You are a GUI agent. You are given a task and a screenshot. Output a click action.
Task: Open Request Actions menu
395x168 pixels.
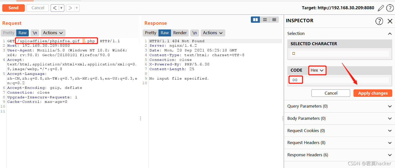pyautogui.click(x=53, y=33)
